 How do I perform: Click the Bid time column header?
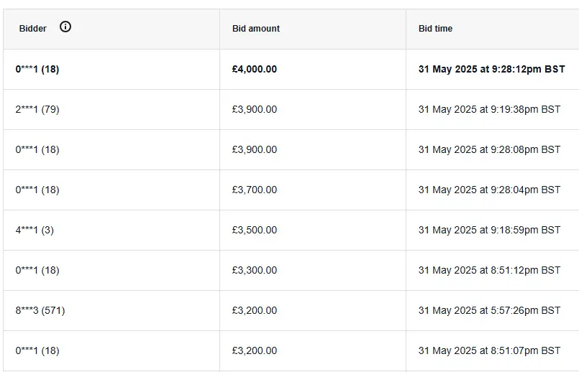click(436, 29)
